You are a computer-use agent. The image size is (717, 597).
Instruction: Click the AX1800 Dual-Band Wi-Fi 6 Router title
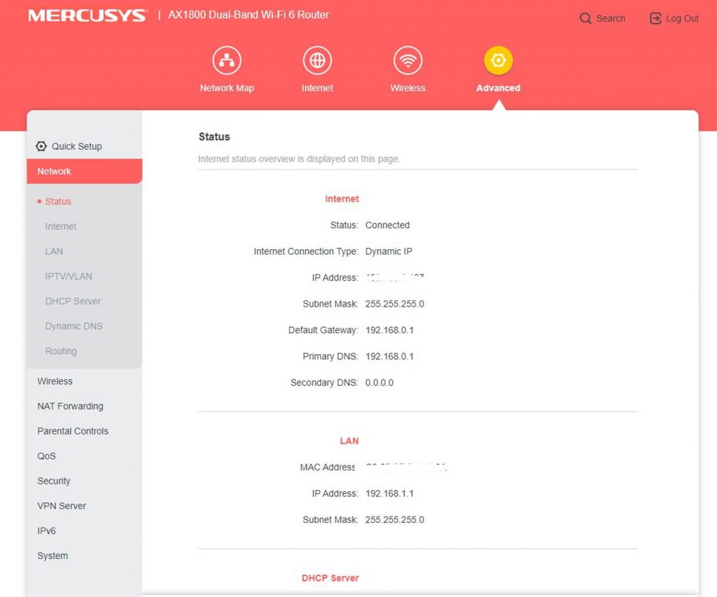coord(249,15)
